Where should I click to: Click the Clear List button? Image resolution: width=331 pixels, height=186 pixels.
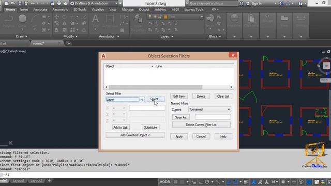tap(223, 96)
